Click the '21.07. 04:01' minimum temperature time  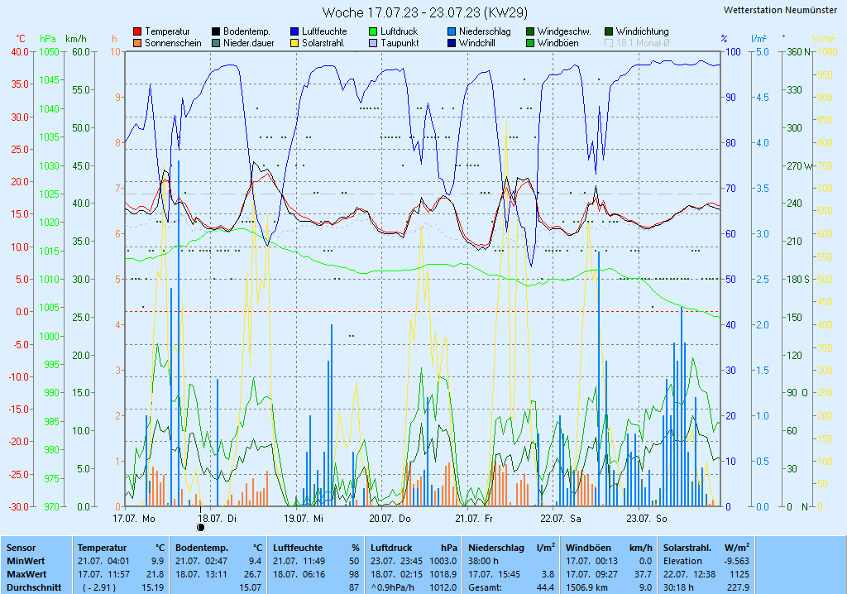(103, 561)
